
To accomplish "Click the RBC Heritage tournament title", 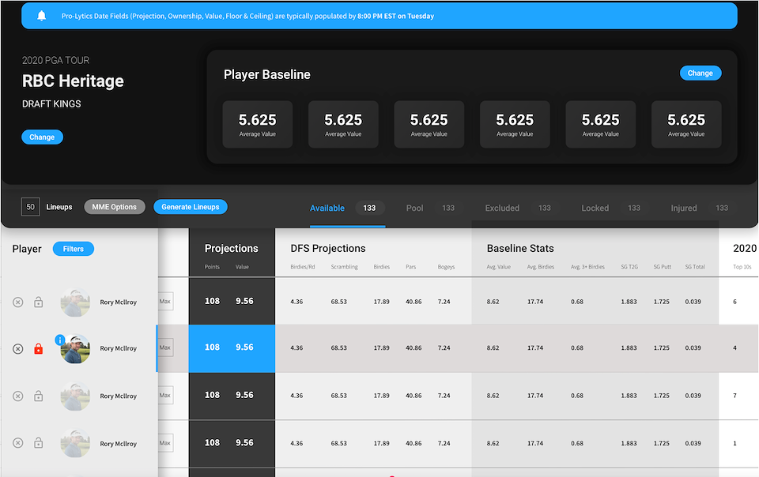I will pyautogui.click(x=73, y=81).
